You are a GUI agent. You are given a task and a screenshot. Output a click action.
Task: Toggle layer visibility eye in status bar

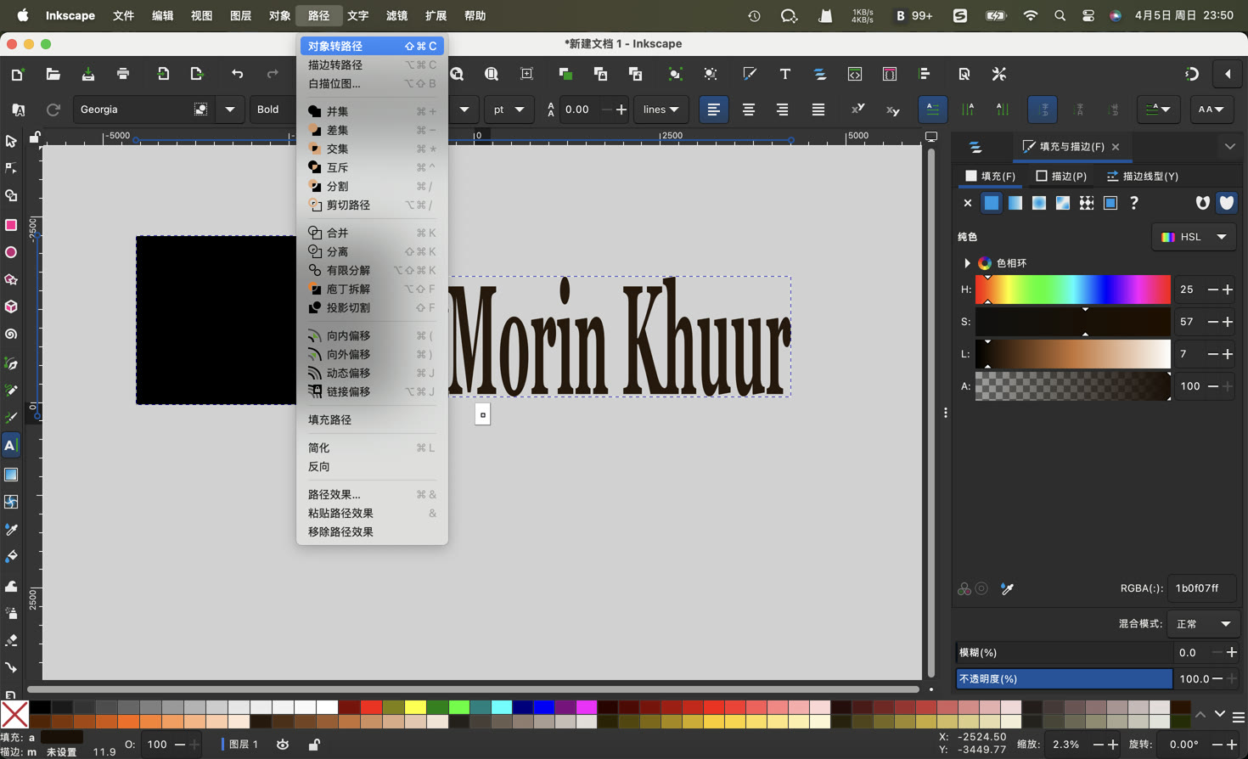pyautogui.click(x=283, y=745)
